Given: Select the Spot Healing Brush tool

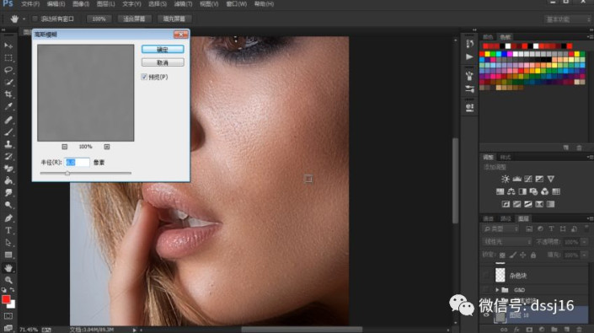Looking at the screenshot, I should [x=8, y=120].
